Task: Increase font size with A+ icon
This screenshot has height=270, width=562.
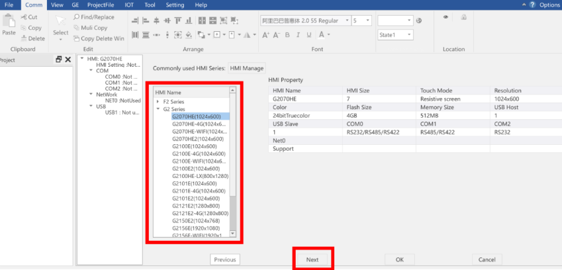Action: pos(265,34)
